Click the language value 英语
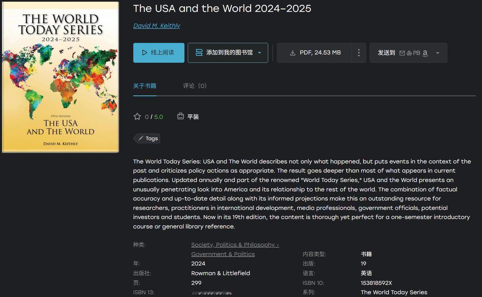482x297 pixels. (x=366, y=273)
